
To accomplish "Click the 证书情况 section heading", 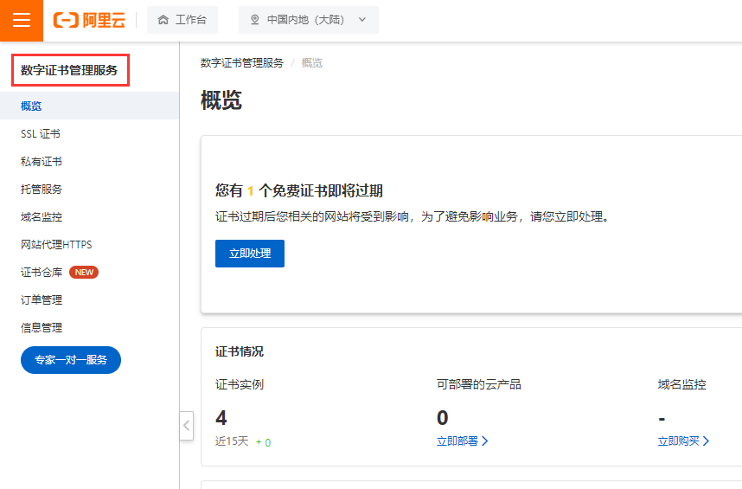I will click(x=240, y=351).
